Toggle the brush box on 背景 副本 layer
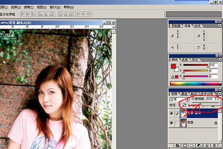Image resolution: width=223 pixels, height=149 pixels. 177,113
